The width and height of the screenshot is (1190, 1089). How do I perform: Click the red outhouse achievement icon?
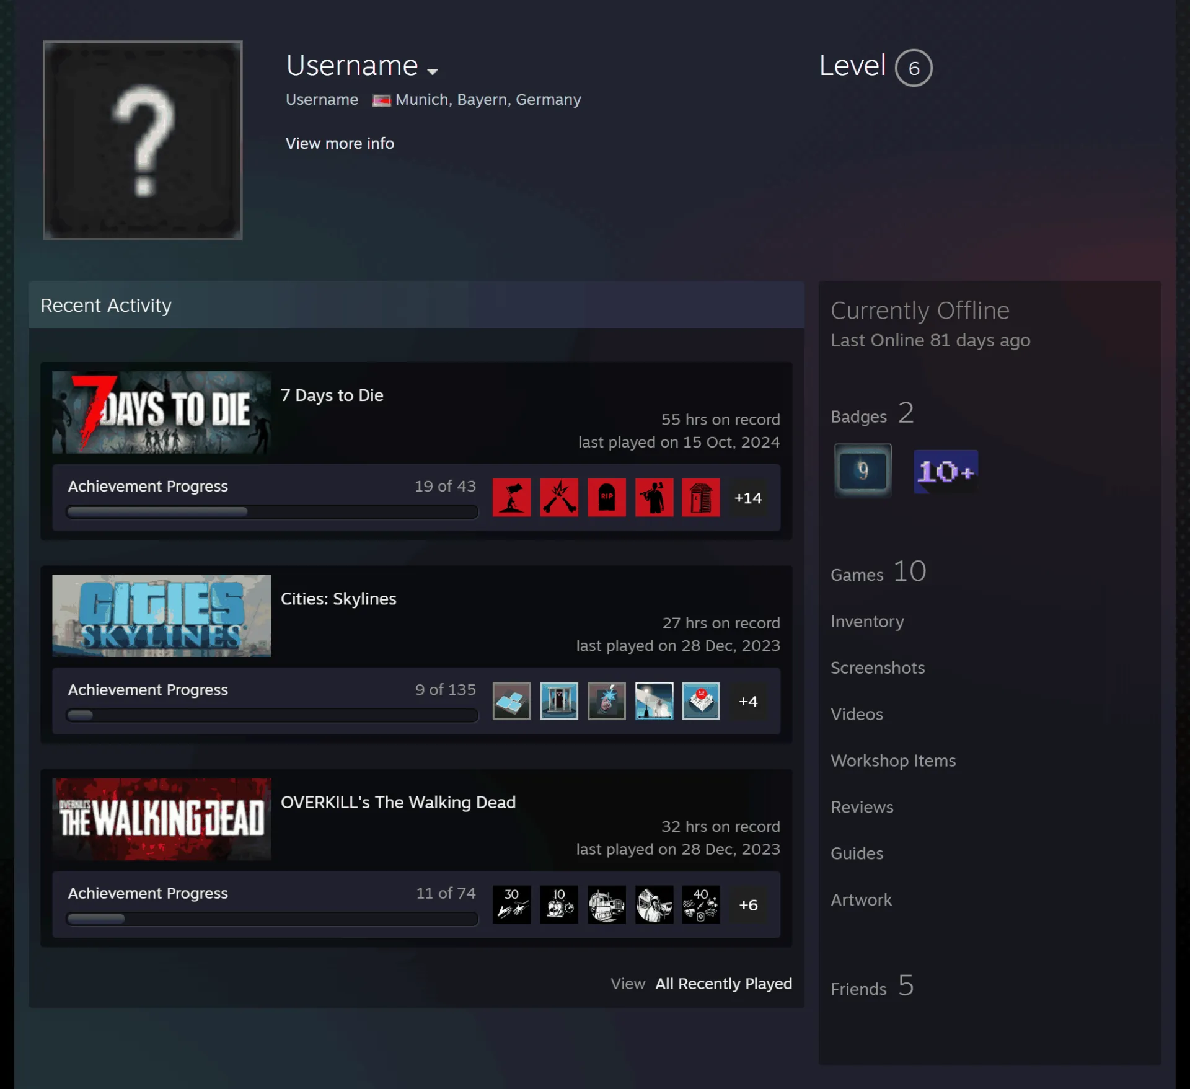coord(701,497)
